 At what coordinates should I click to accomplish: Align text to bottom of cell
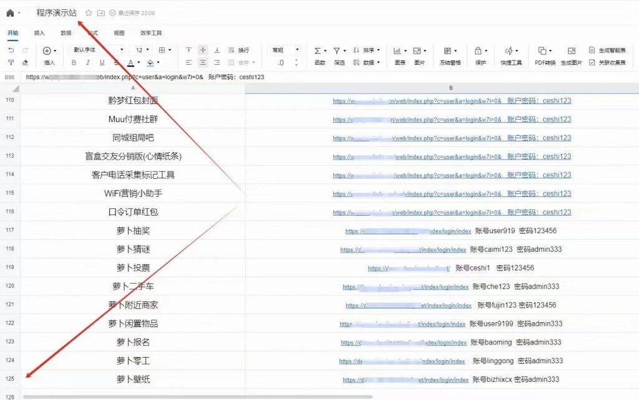(x=217, y=50)
